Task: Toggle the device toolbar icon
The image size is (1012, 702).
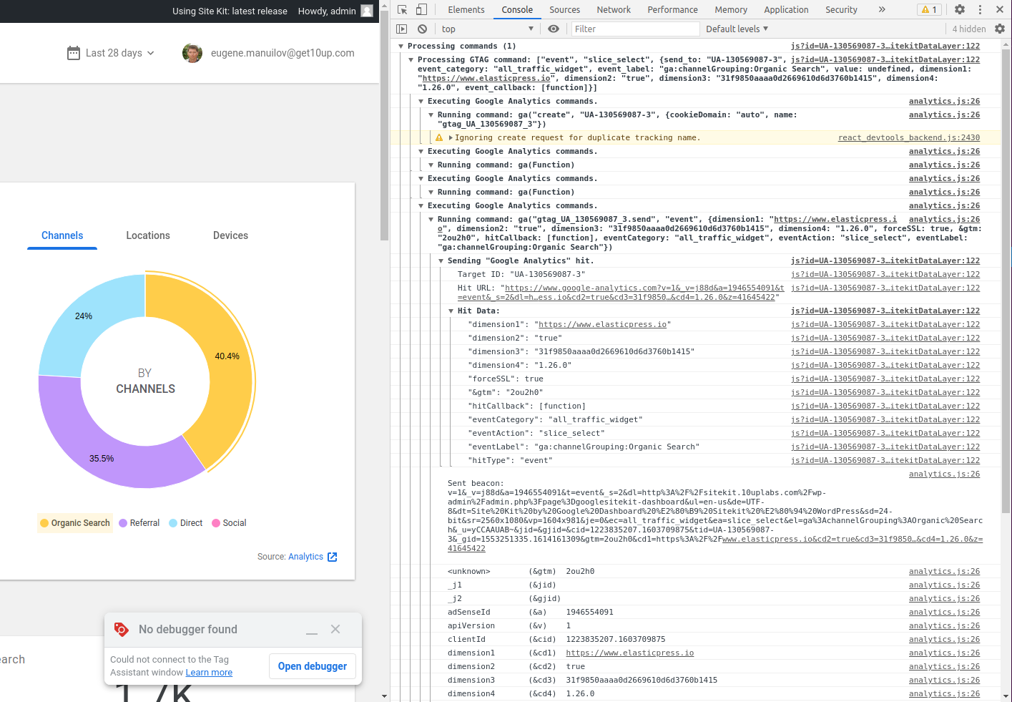Action: [421, 9]
